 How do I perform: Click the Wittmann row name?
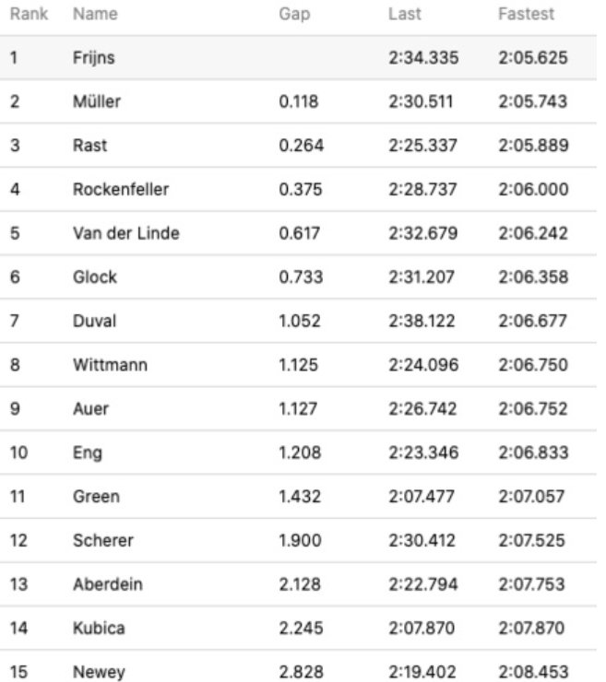(x=110, y=365)
